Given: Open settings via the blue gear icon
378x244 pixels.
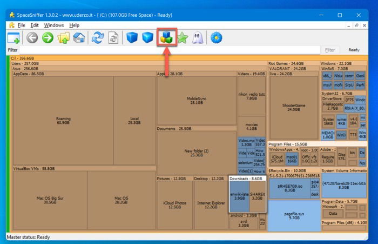Looking at the screenshot, I should (x=216, y=38).
